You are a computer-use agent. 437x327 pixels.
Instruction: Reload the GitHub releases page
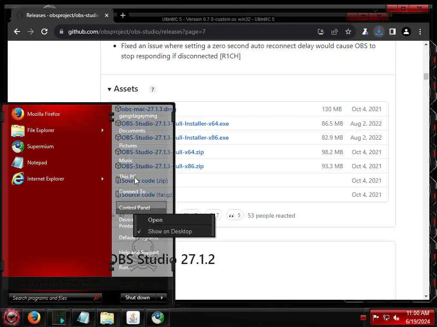coord(44,32)
